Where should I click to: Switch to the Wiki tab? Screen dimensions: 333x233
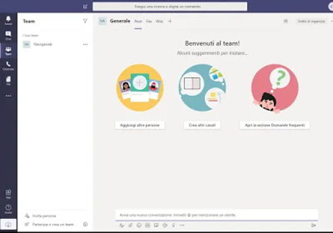159,21
